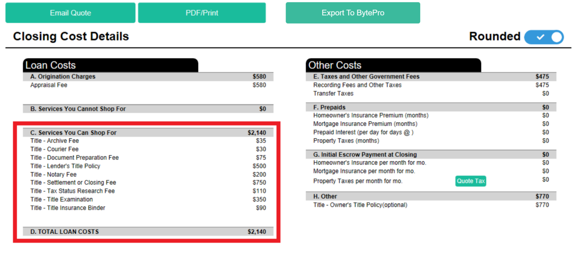The width and height of the screenshot is (579, 258).
Task: Select the Loan Costs header tab
Action: tap(110, 65)
